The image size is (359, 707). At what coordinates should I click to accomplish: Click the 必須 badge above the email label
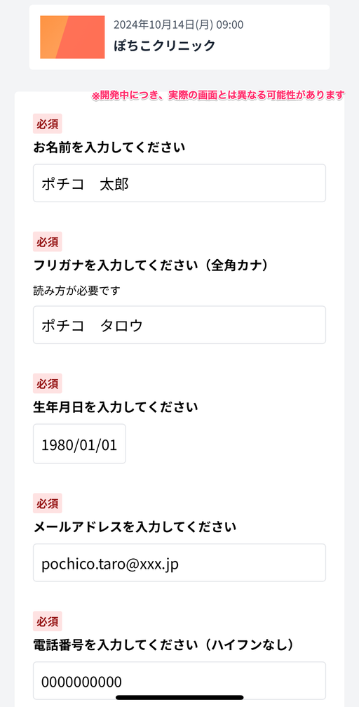47,503
